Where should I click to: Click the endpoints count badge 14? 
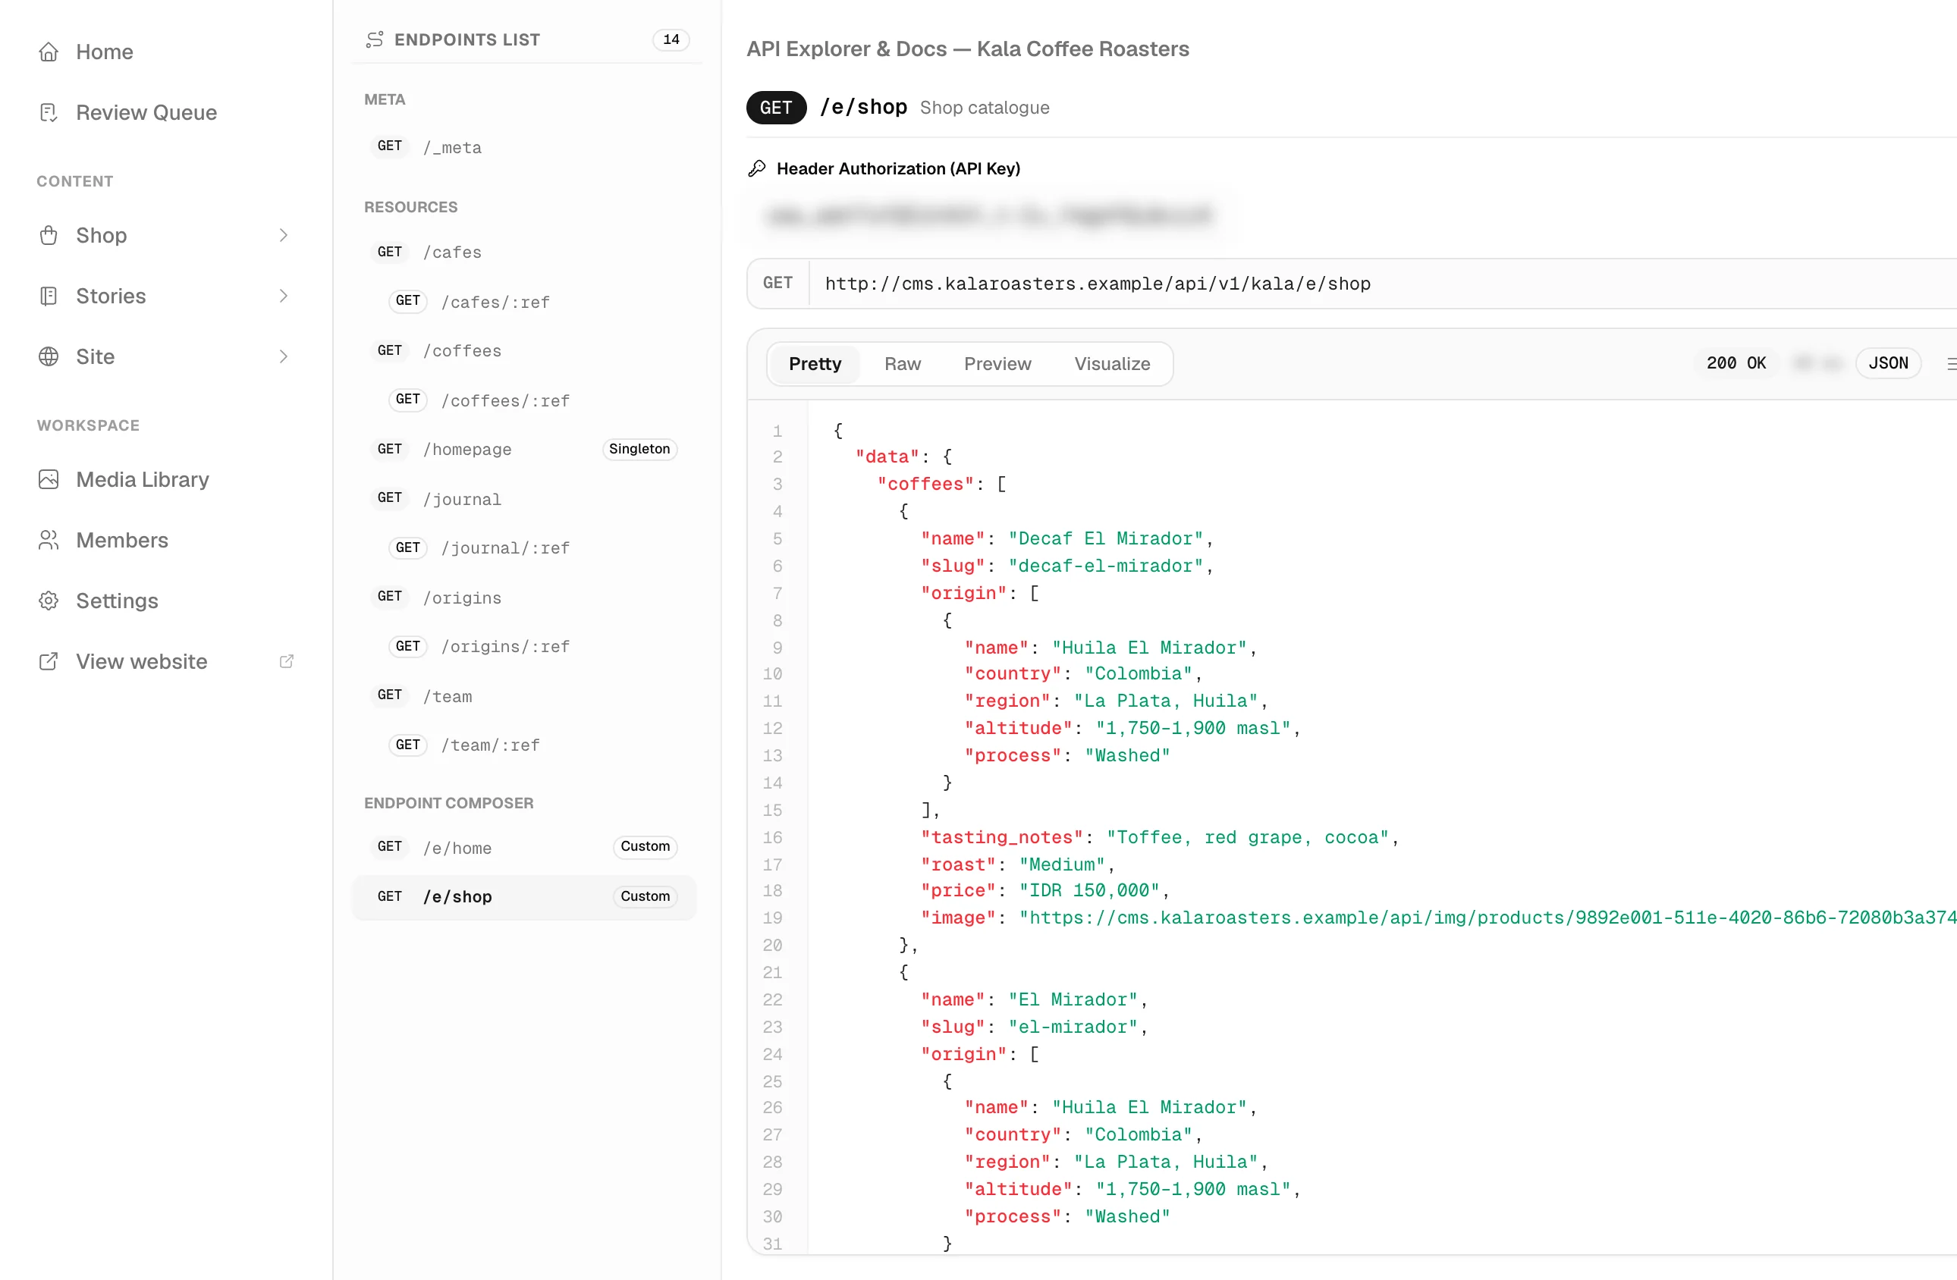pyautogui.click(x=671, y=39)
